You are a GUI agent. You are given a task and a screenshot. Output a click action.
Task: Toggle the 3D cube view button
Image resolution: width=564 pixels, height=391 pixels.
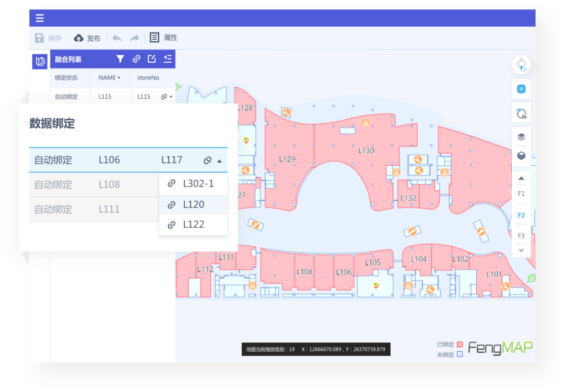(521, 155)
